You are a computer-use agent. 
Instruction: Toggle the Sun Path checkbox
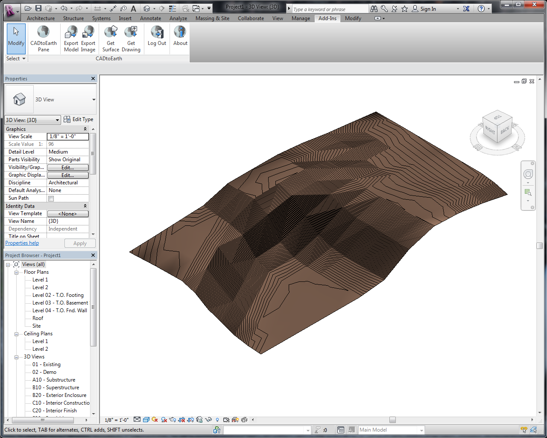coord(51,198)
